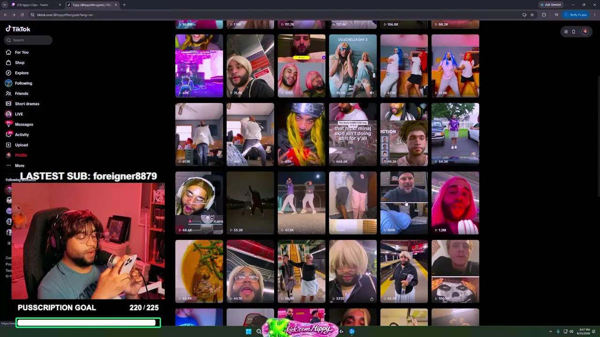Open Short dramas section
The height and width of the screenshot is (337, 600).
22,104
